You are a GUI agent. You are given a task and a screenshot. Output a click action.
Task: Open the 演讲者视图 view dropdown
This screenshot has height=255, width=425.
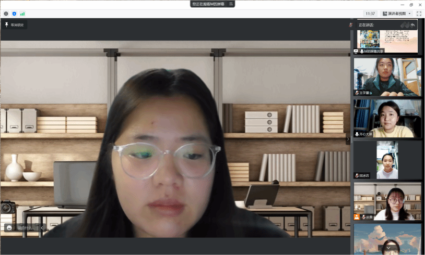[x=397, y=14]
